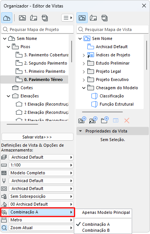Choose Combinação B in popup menu

pos(103,230)
